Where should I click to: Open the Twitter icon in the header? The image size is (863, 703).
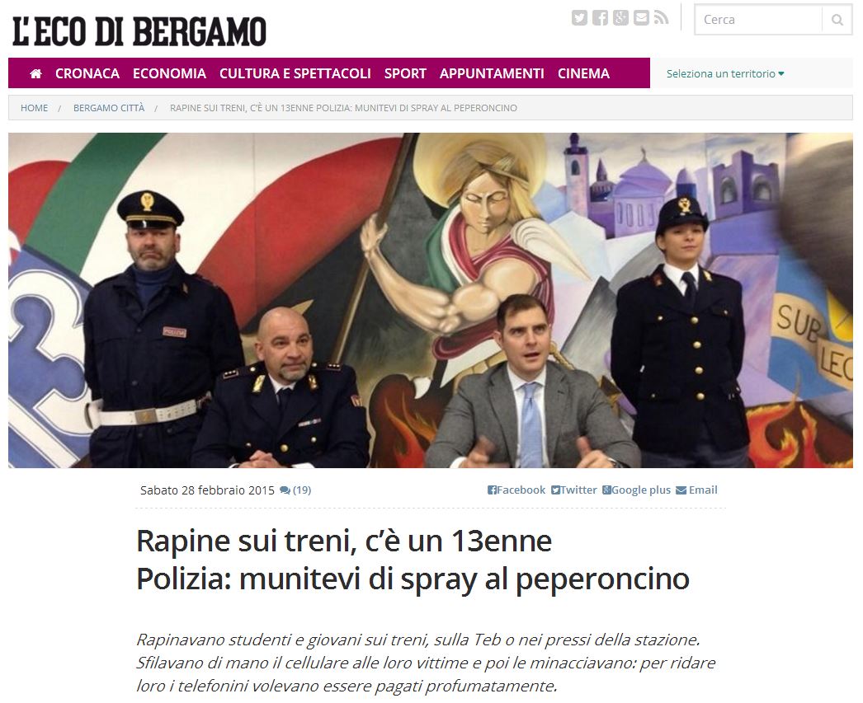pos(579,18)
